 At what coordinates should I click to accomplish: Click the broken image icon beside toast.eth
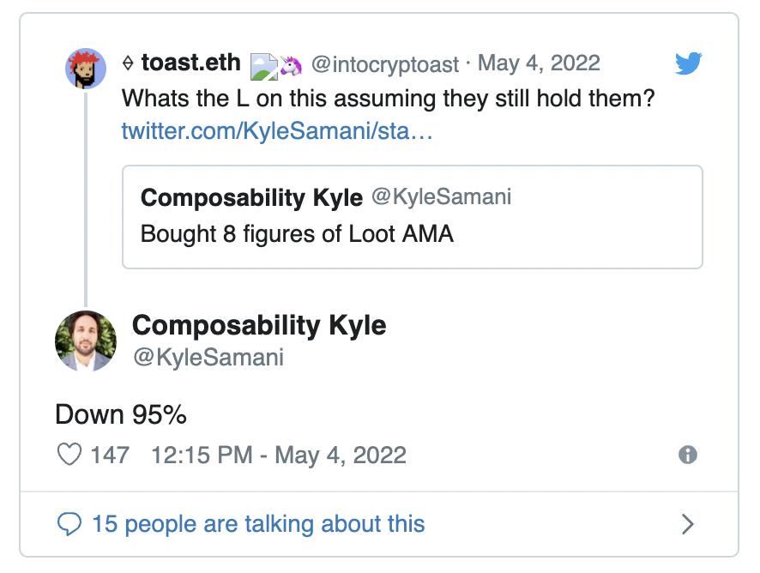(x=262, y=65)
